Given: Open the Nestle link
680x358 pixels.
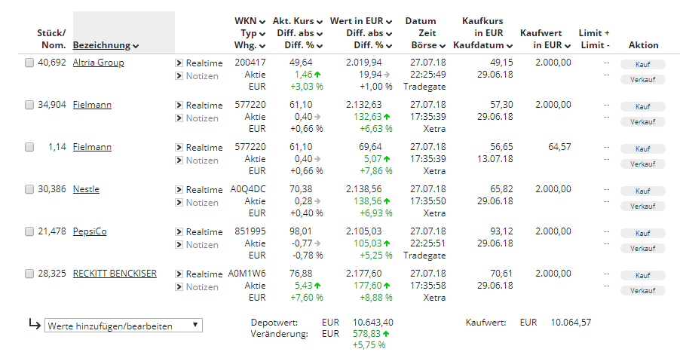Looking at the screenshot, I should tap(86, 189).
